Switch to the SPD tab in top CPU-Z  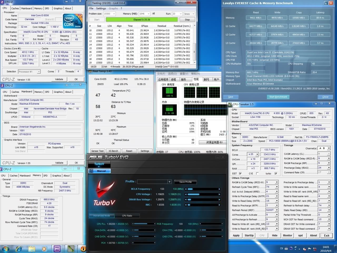47,8
